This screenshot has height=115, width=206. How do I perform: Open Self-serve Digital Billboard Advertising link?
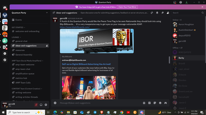point(86,64)
